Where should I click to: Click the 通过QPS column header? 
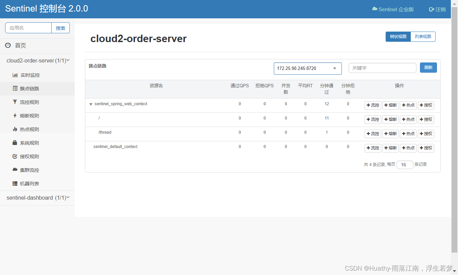point(240,86)
